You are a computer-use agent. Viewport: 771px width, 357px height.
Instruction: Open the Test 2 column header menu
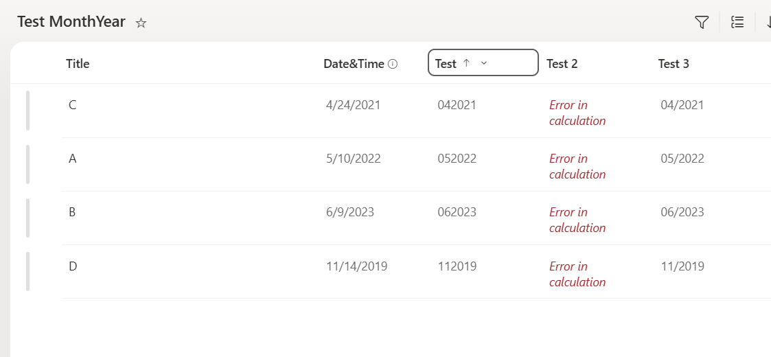point(562,63)
